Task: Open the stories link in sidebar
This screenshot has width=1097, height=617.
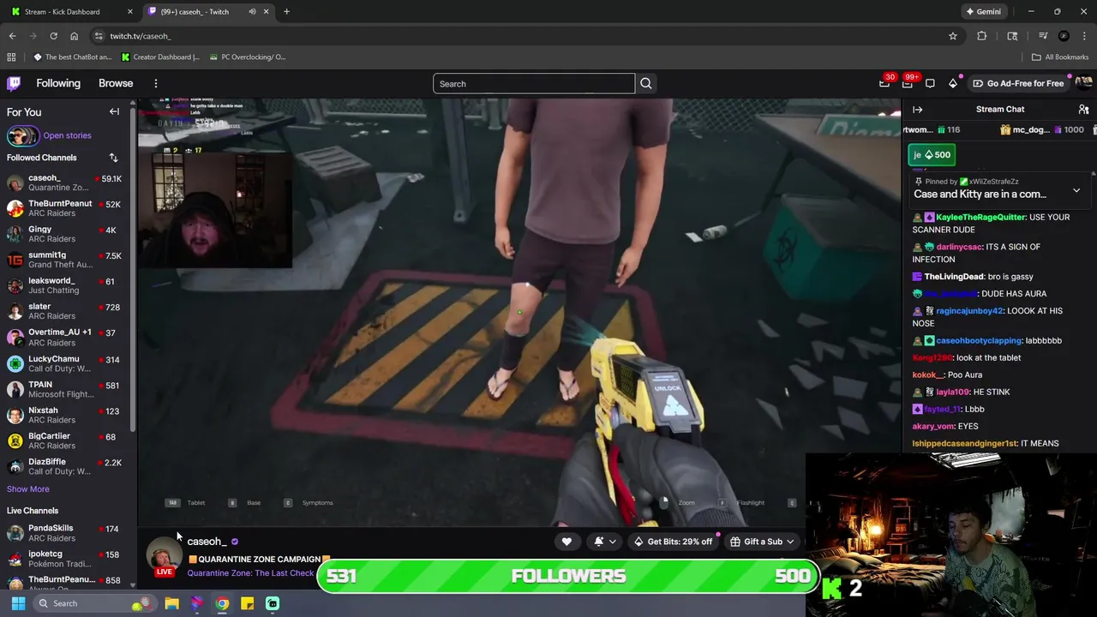Action: point(67,135)
